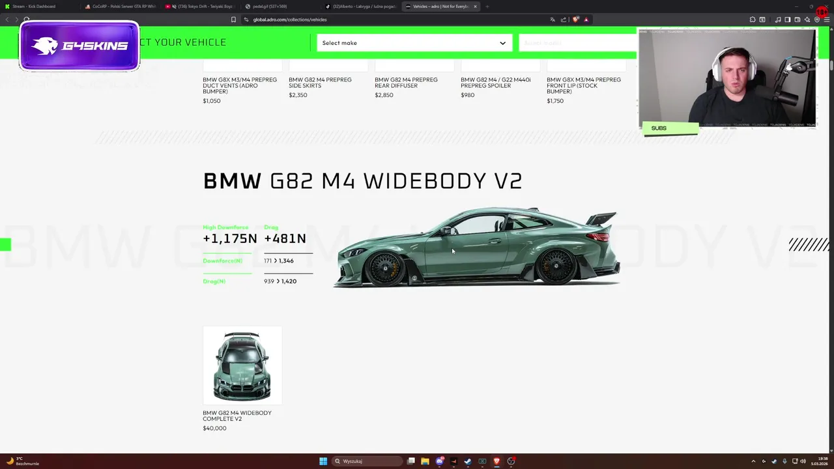Open BMW G82 M4 Prepreg Side Skirts product
The width and height of the screenshot is (834, 469).
point(320,83)
